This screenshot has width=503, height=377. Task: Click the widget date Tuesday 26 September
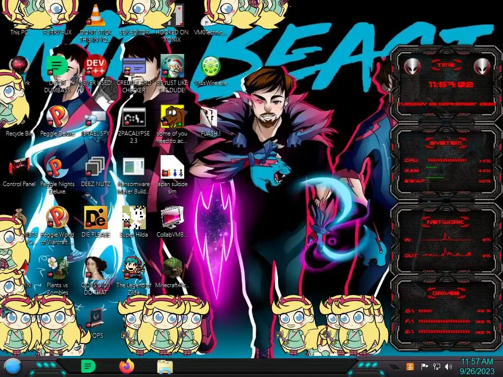pyautogui.click(x=447, y=104)
